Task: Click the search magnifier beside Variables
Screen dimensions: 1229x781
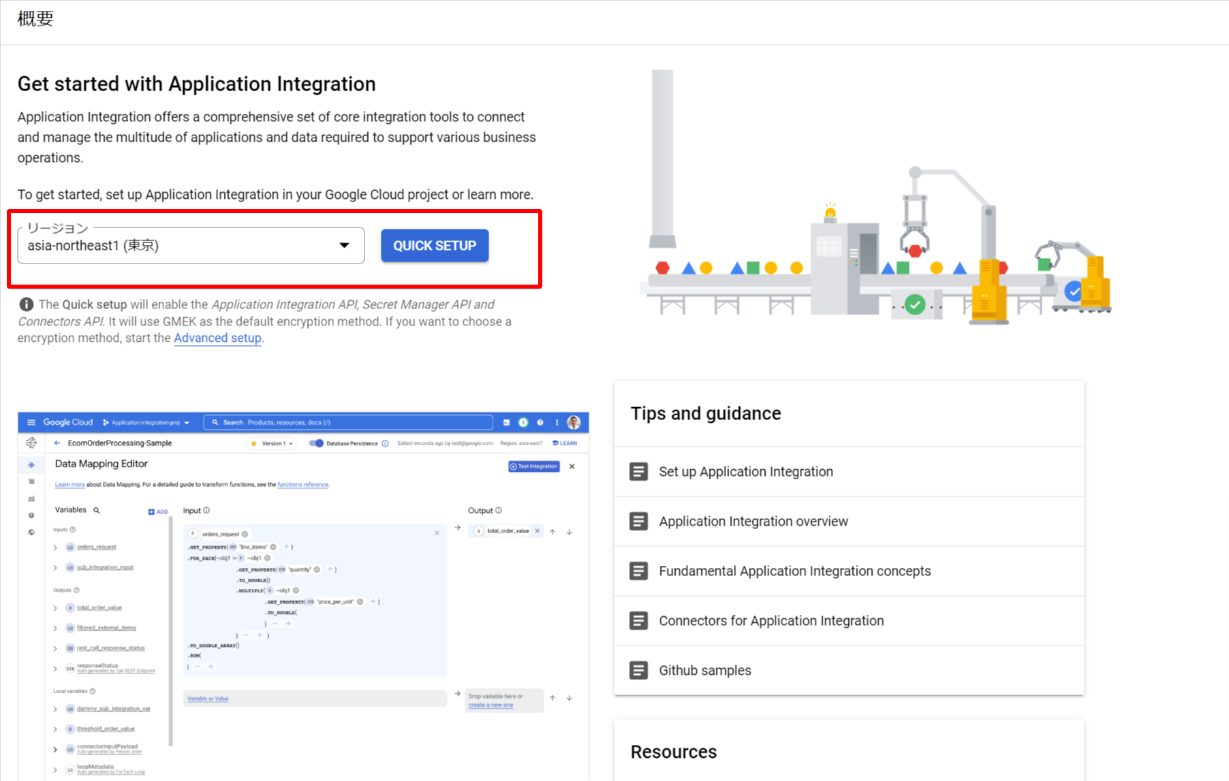Action: coord(96,511)
